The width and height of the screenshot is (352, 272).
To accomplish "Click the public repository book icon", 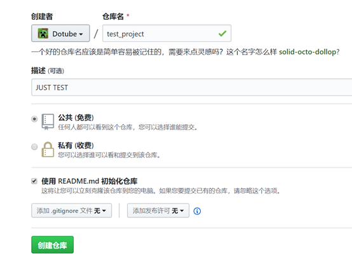I will point(48,122).
